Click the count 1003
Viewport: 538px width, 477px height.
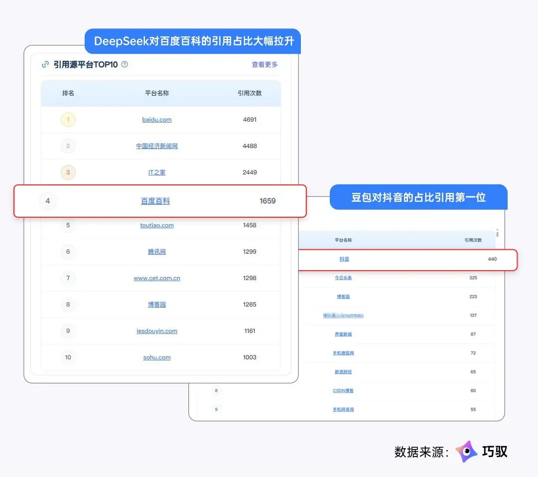point(250,357)
